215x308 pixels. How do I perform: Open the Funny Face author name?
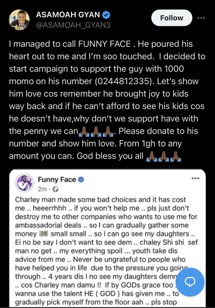[x=57, y=180]
